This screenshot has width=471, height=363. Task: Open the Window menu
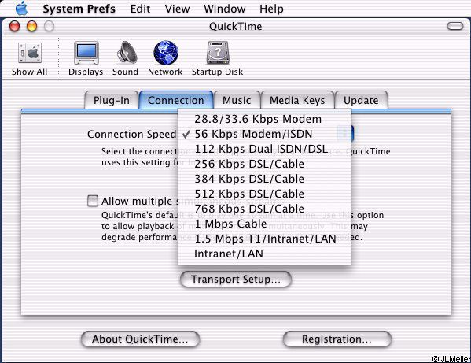pos(225,9)
